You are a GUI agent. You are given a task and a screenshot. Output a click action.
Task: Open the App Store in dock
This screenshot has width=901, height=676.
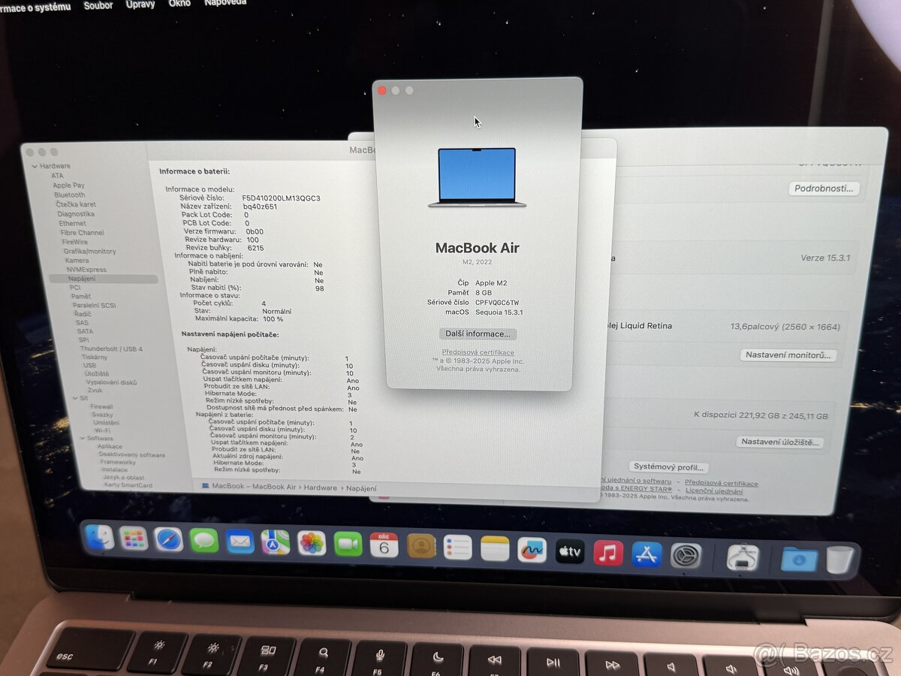(x=646, y=554)
